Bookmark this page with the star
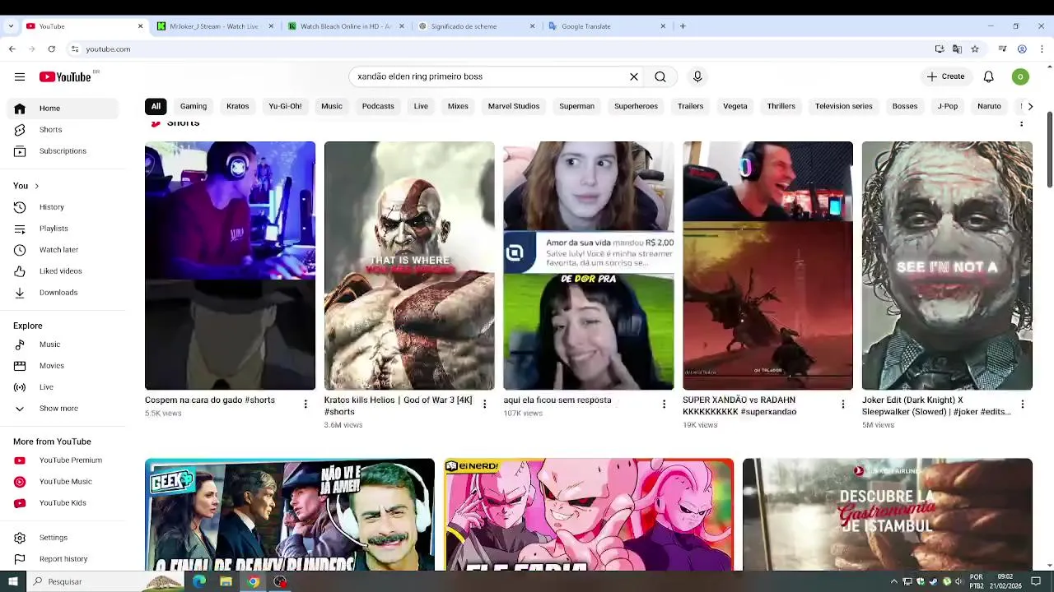1054x592 pixels. pyautogui.click(x=975, y=49)
